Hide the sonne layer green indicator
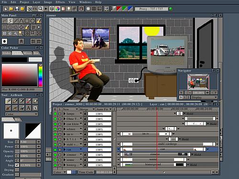Viewport: 239px width, 179px height. [x=55, y=160]
